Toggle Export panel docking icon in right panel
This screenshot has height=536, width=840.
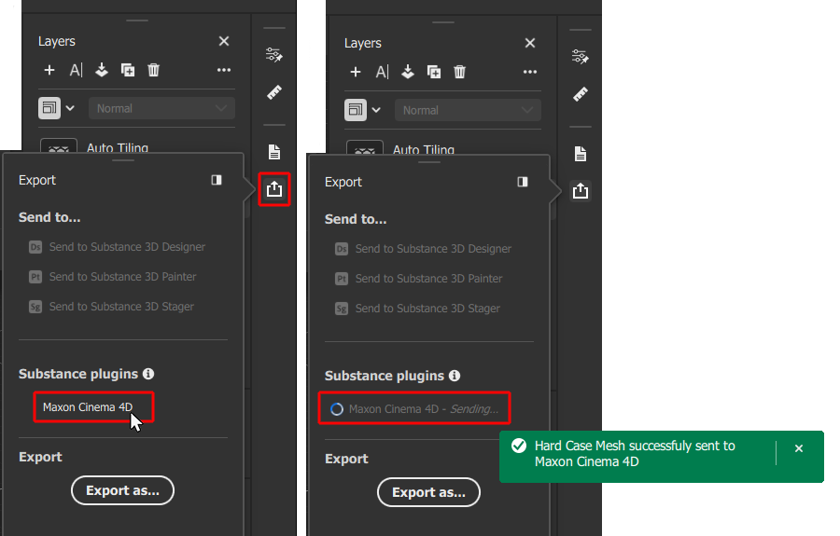pyautogui.click(x=523, y=182)
